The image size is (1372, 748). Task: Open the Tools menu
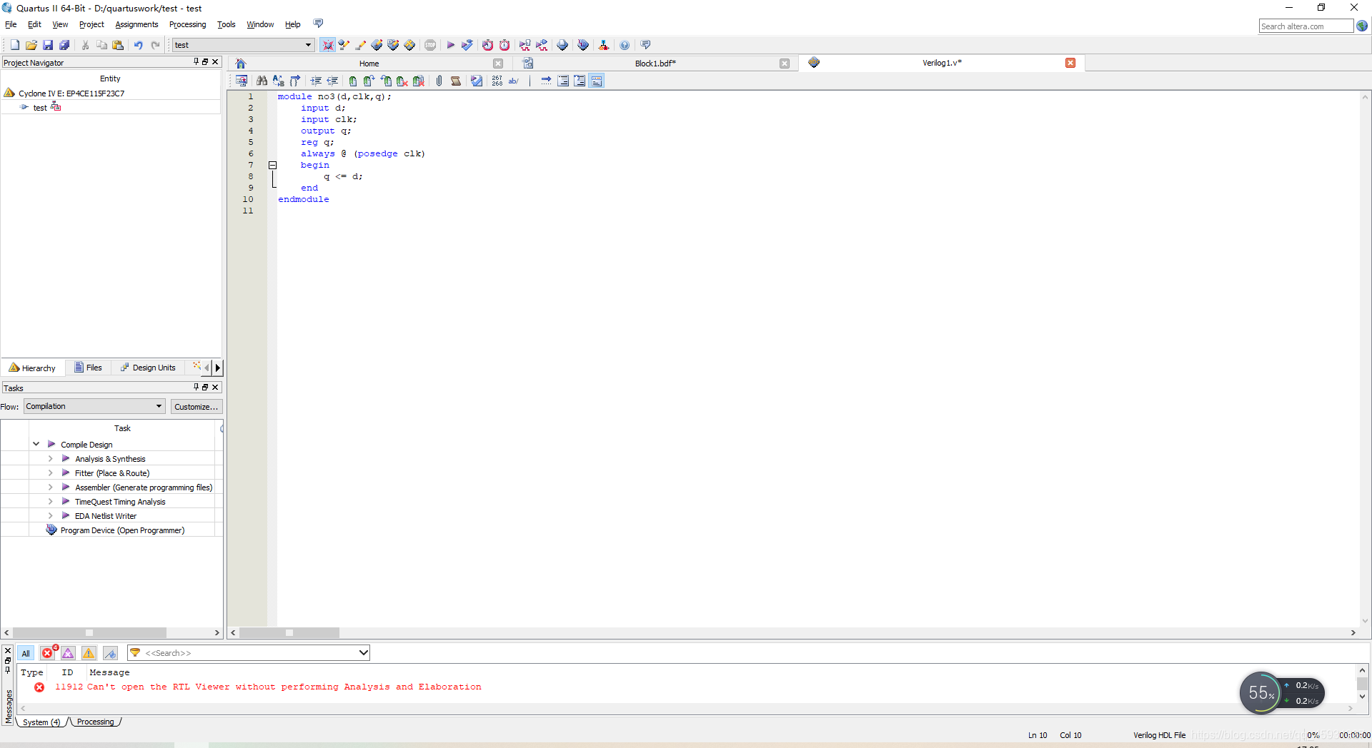[226, 24]
